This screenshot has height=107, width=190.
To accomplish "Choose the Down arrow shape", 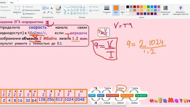I will pos(65,13).
